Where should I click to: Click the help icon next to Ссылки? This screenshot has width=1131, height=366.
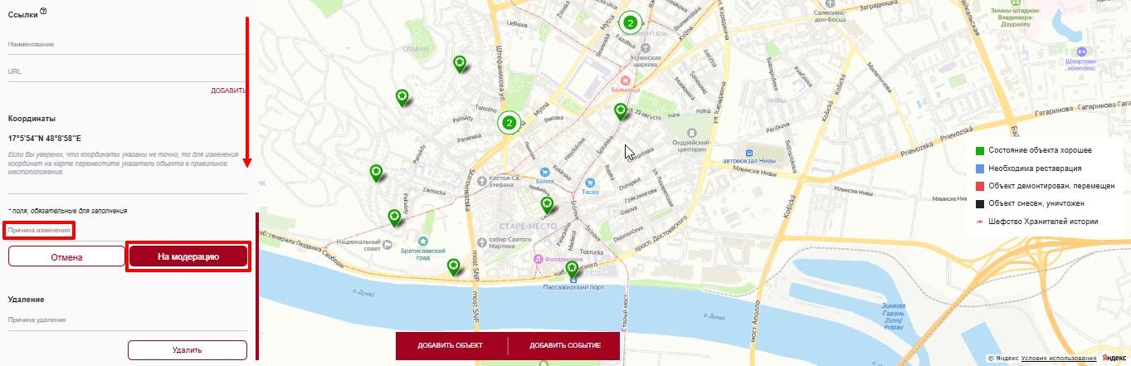click(x=43, y=11)
